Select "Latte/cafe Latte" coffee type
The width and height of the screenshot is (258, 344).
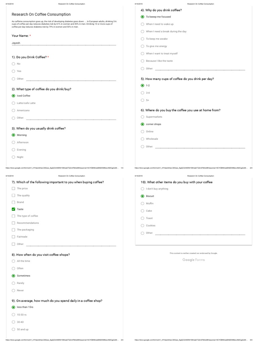13,103
